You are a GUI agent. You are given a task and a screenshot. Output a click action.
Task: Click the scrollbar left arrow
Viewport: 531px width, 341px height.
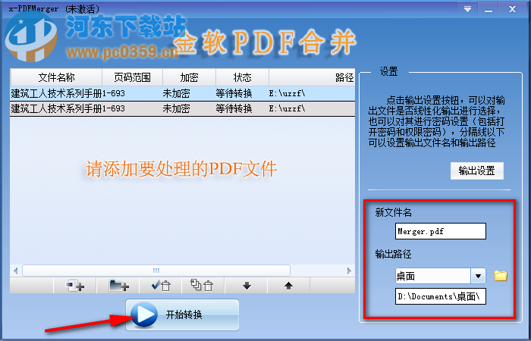16,271
